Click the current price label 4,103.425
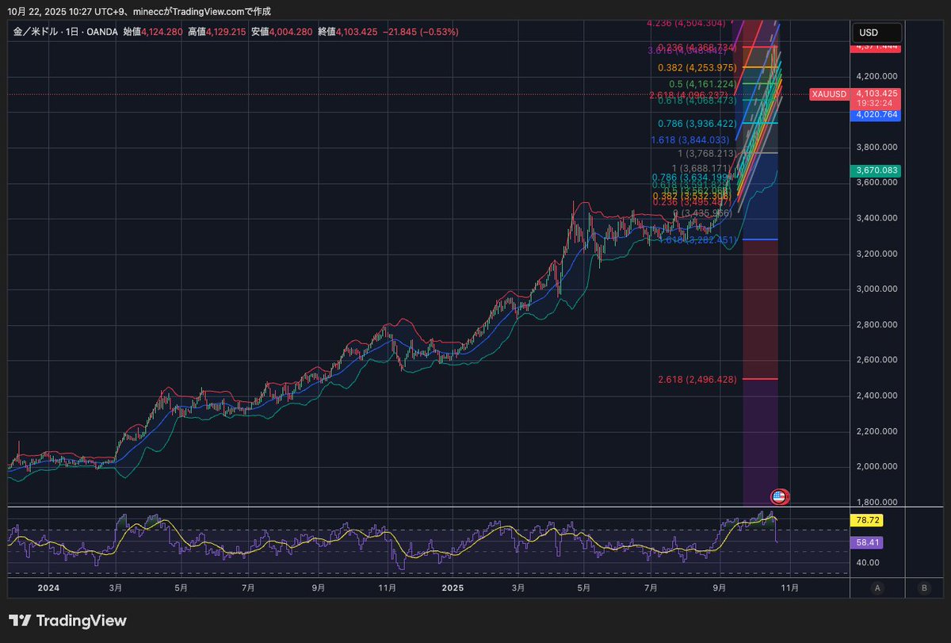Image resolution: width=951 pixels, height=643 pixels. coord(876,94)
